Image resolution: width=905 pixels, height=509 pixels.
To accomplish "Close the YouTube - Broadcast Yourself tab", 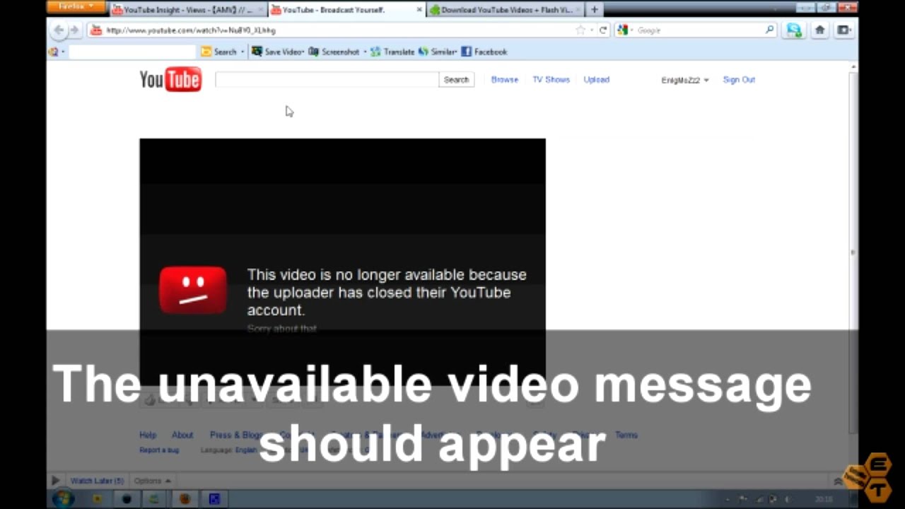I will [x=419, y=10].
